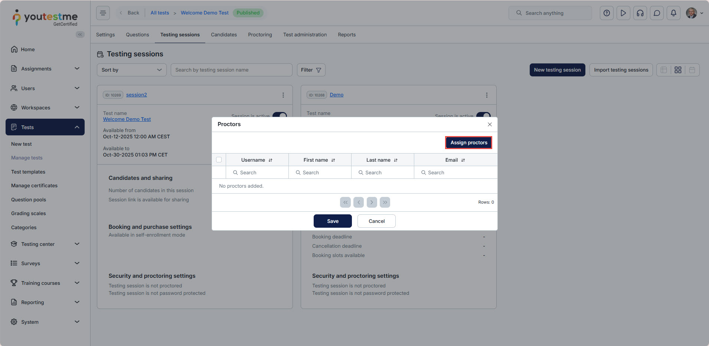Switch to the Candidates tab
The height and width of the screenshot is (346, 709).
[x=223, y=34]
